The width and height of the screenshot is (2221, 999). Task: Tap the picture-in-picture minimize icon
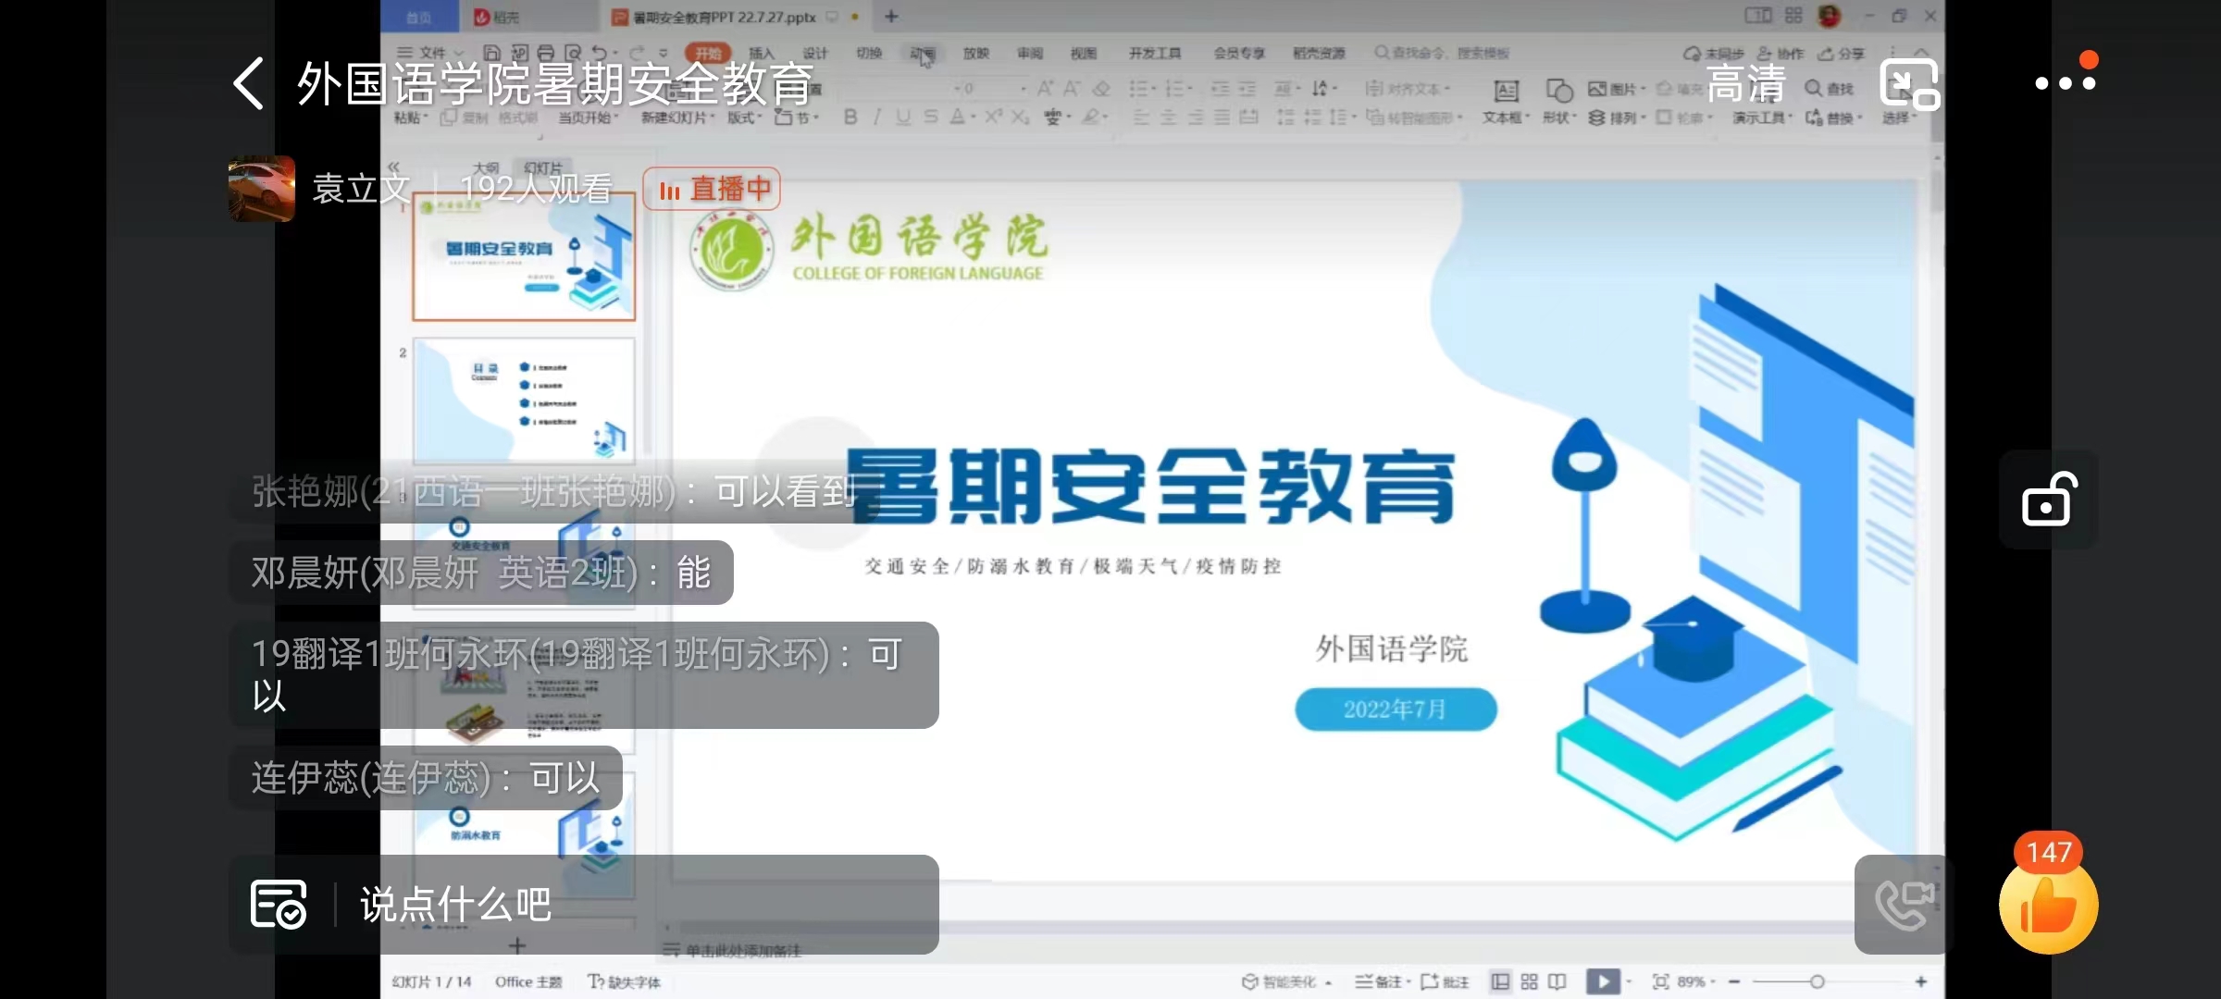point(1909,84)
